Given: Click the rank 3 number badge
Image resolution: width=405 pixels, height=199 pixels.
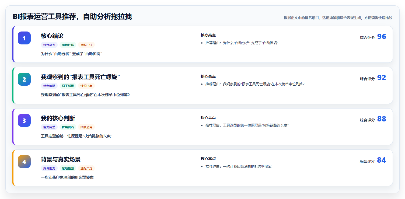Looking at the screenshot, I should click(24, 120).
